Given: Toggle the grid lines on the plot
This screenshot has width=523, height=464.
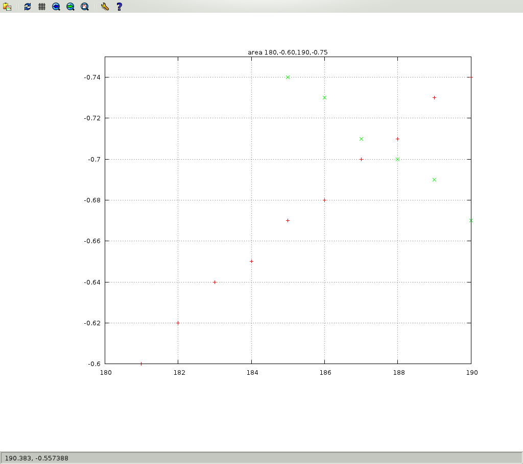Looking at the screenshot, I should point(42,7).
